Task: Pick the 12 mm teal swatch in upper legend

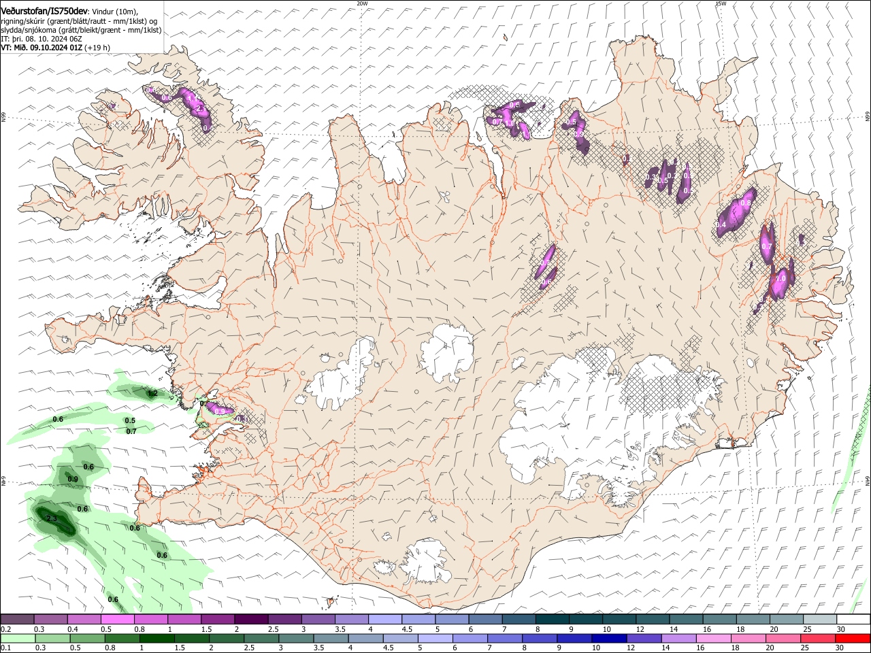Action: click(x=652, y=620)
